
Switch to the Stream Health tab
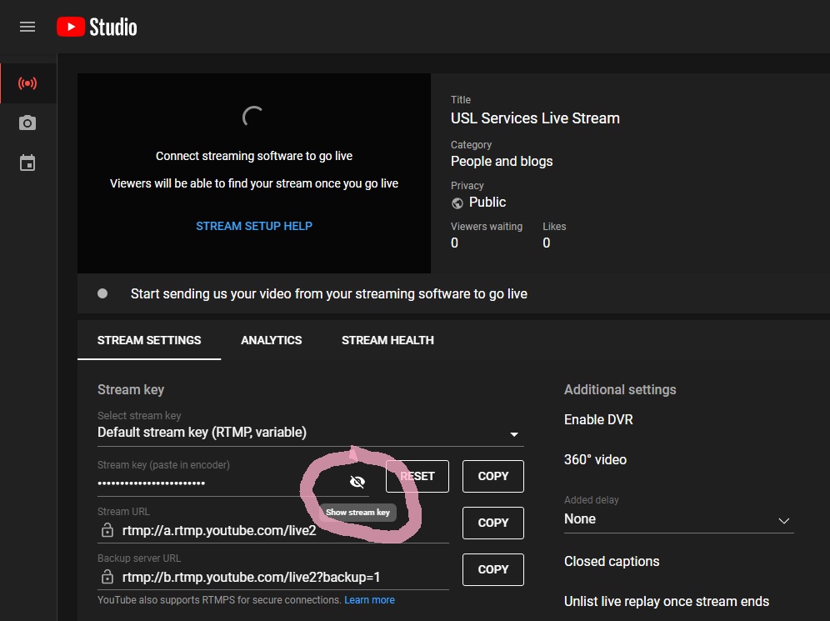click(x=387, y=340)
